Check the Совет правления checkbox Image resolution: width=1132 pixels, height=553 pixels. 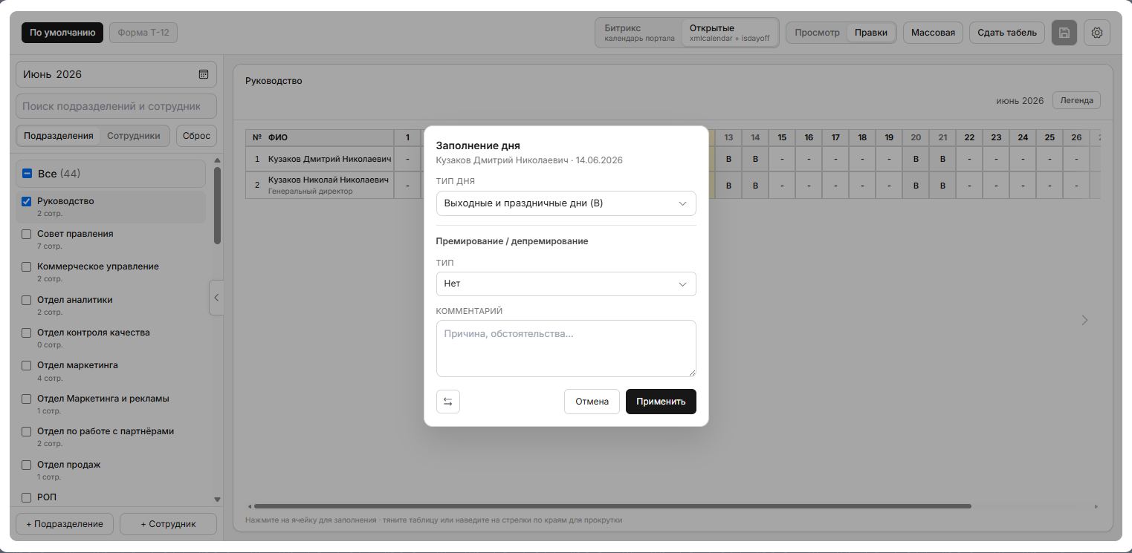tap(27, 234)
